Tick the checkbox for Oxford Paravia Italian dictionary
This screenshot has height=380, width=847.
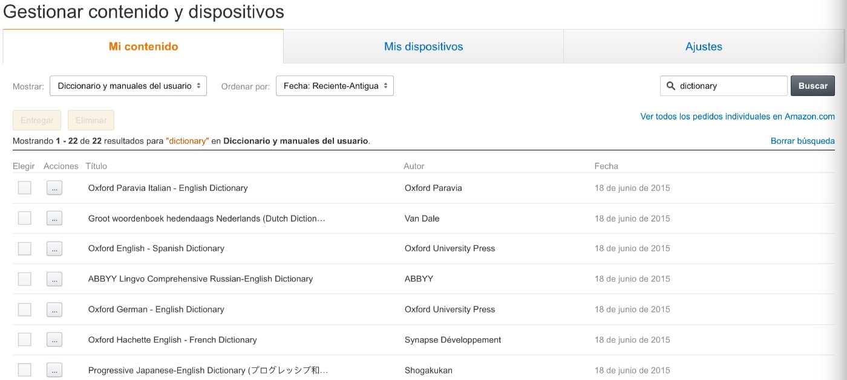coord(25,188)
